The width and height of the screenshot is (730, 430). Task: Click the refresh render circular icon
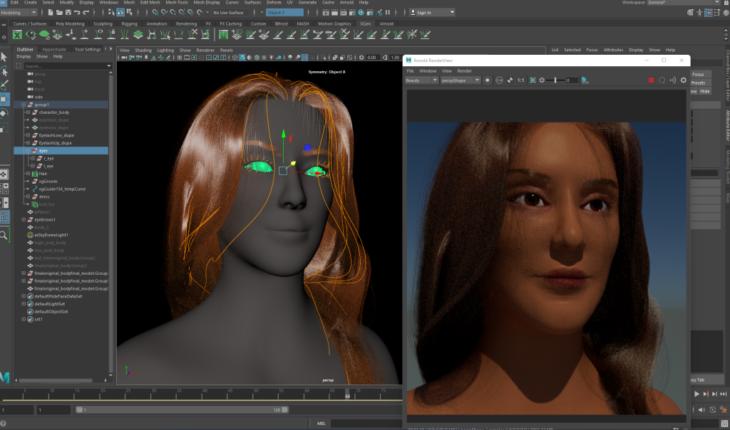click(662, 80)
